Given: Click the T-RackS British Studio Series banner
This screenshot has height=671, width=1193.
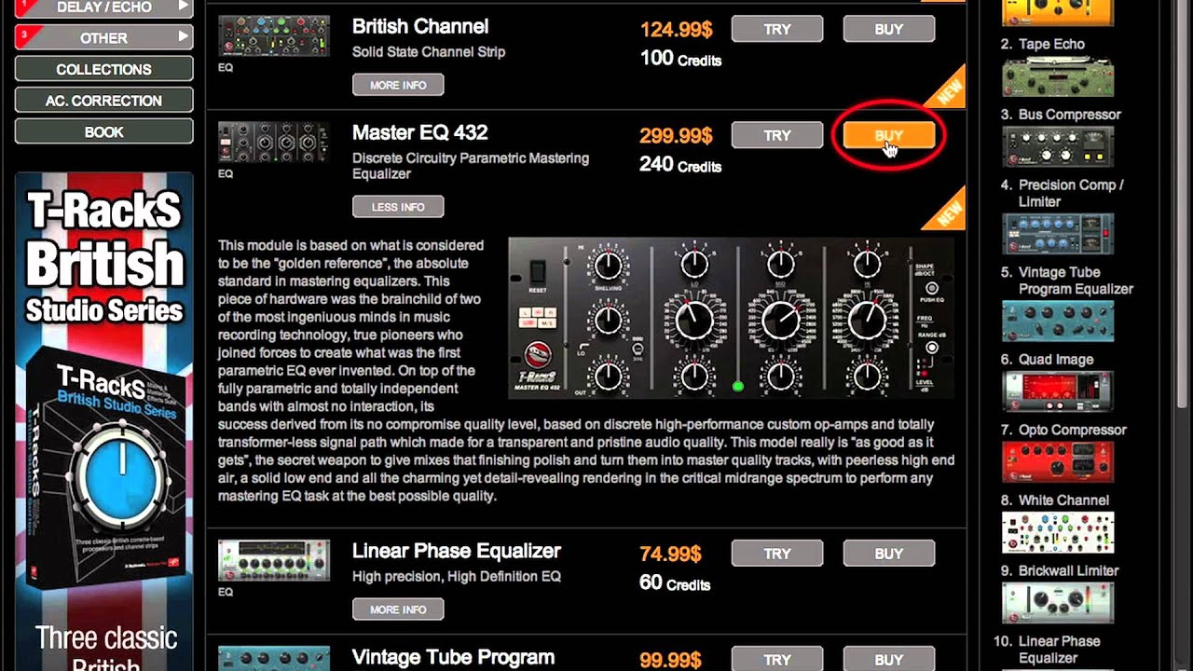Looking at the screenshot, I should [x=104, y=421].
